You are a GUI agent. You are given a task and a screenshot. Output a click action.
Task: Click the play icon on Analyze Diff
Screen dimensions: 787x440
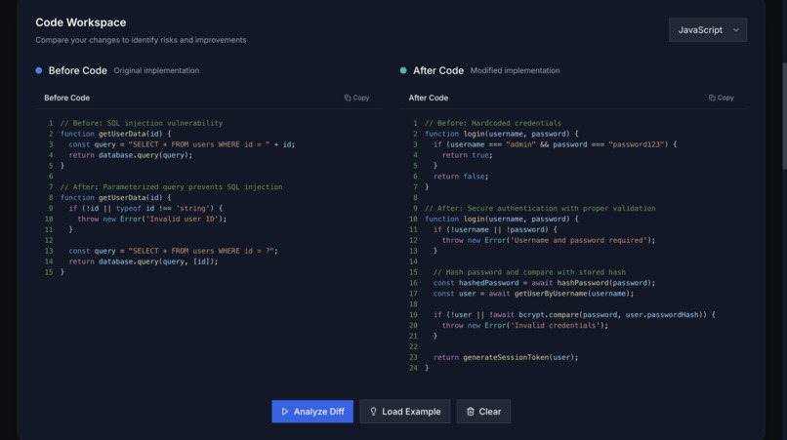[284, 412]
